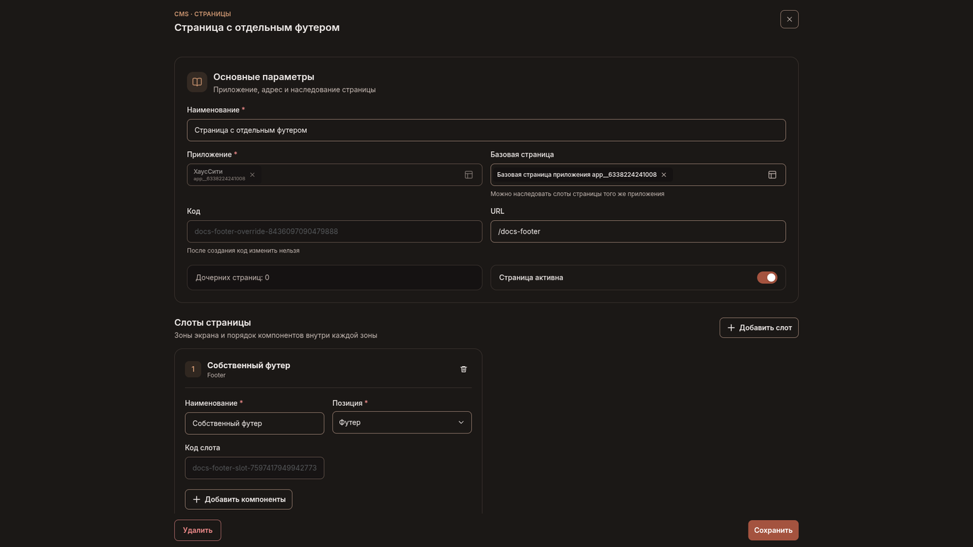Viewport: 973px width, 547px height.
Task: Close the page editor dialog
Action: point(789,19)
